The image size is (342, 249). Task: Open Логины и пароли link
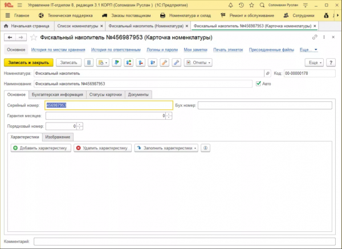click(x=162, y=50)
